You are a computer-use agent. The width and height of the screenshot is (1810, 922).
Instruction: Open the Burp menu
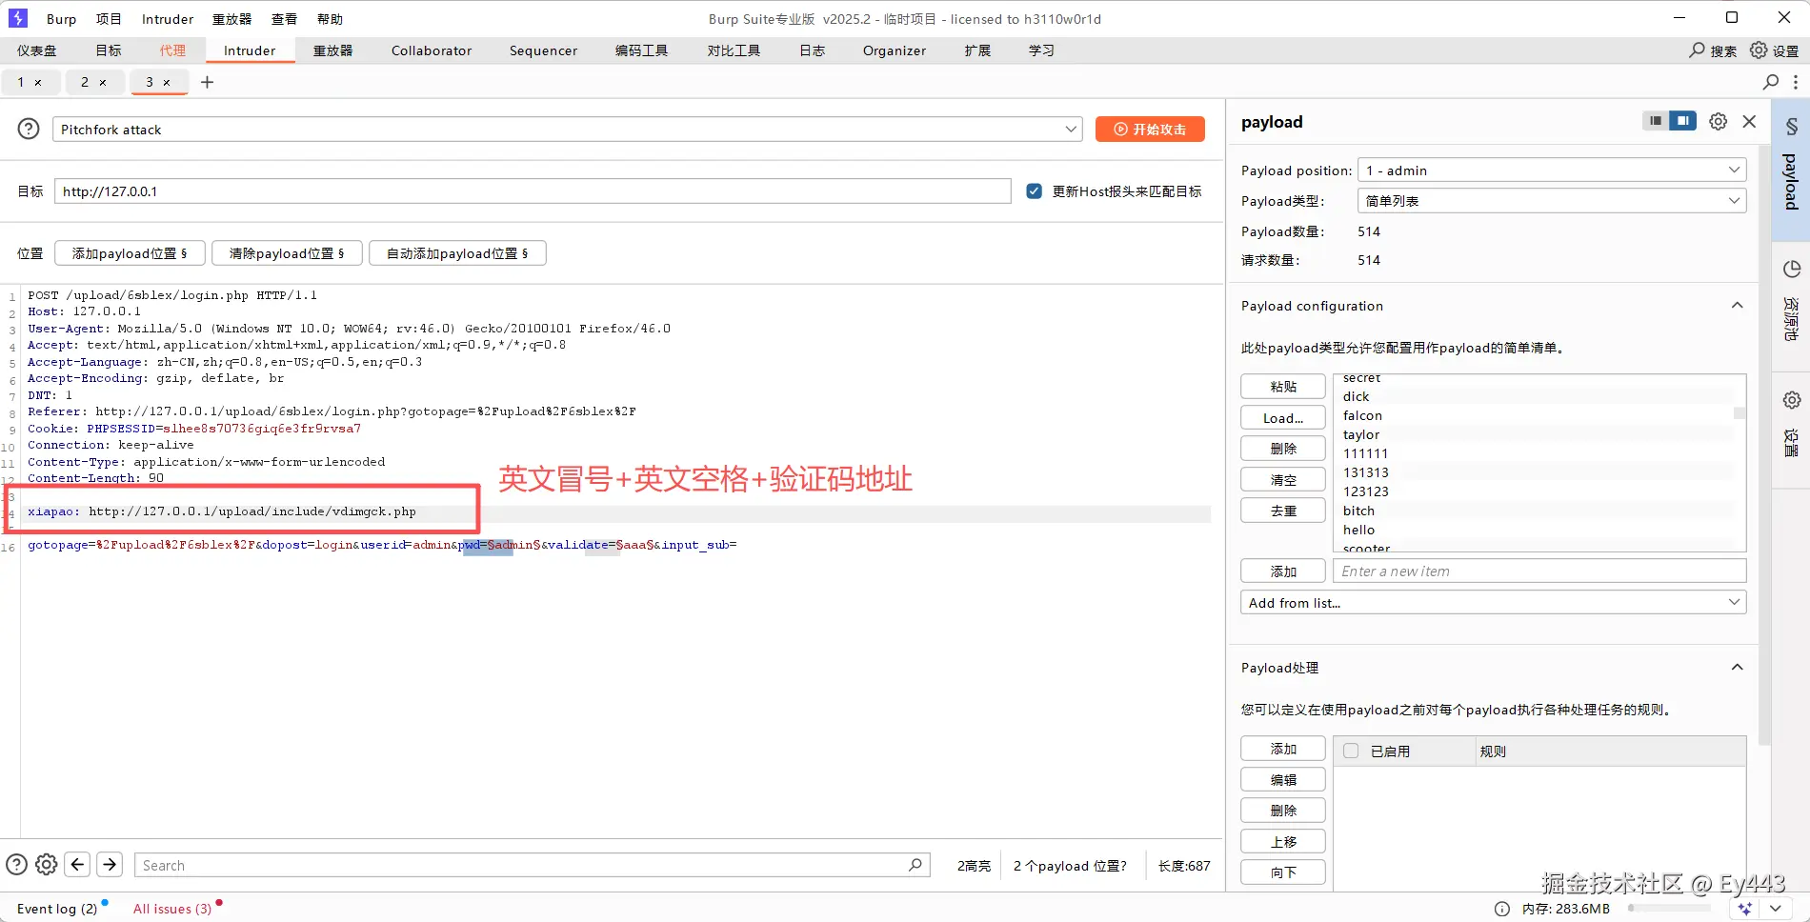(61, 19)
